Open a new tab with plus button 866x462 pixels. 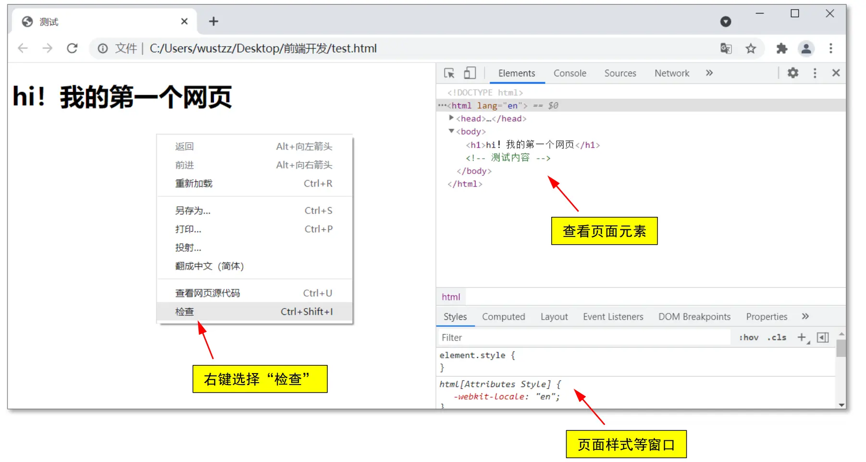213,21
